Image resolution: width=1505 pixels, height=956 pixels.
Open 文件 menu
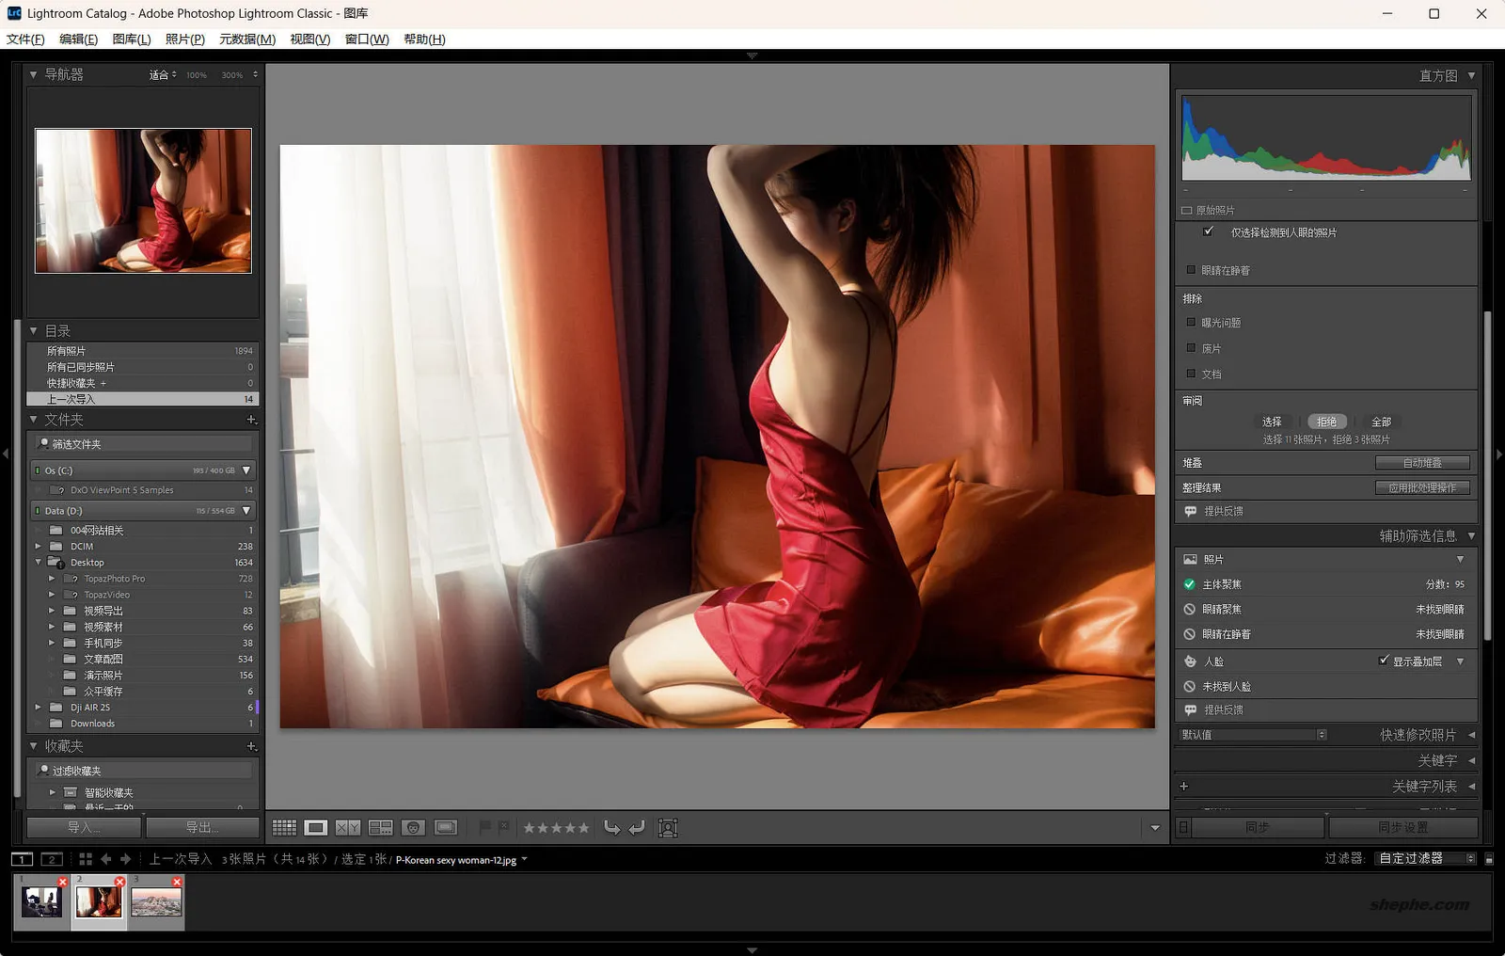(x=25, y=39)
